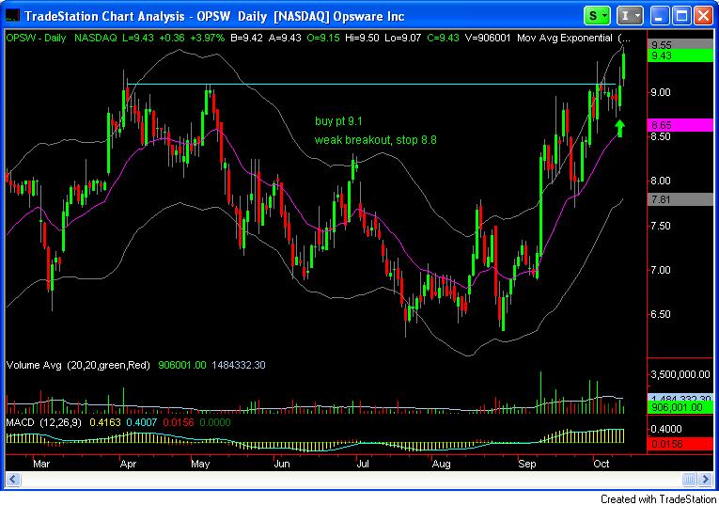Click the gray 9.55 upper band tag

680,44
